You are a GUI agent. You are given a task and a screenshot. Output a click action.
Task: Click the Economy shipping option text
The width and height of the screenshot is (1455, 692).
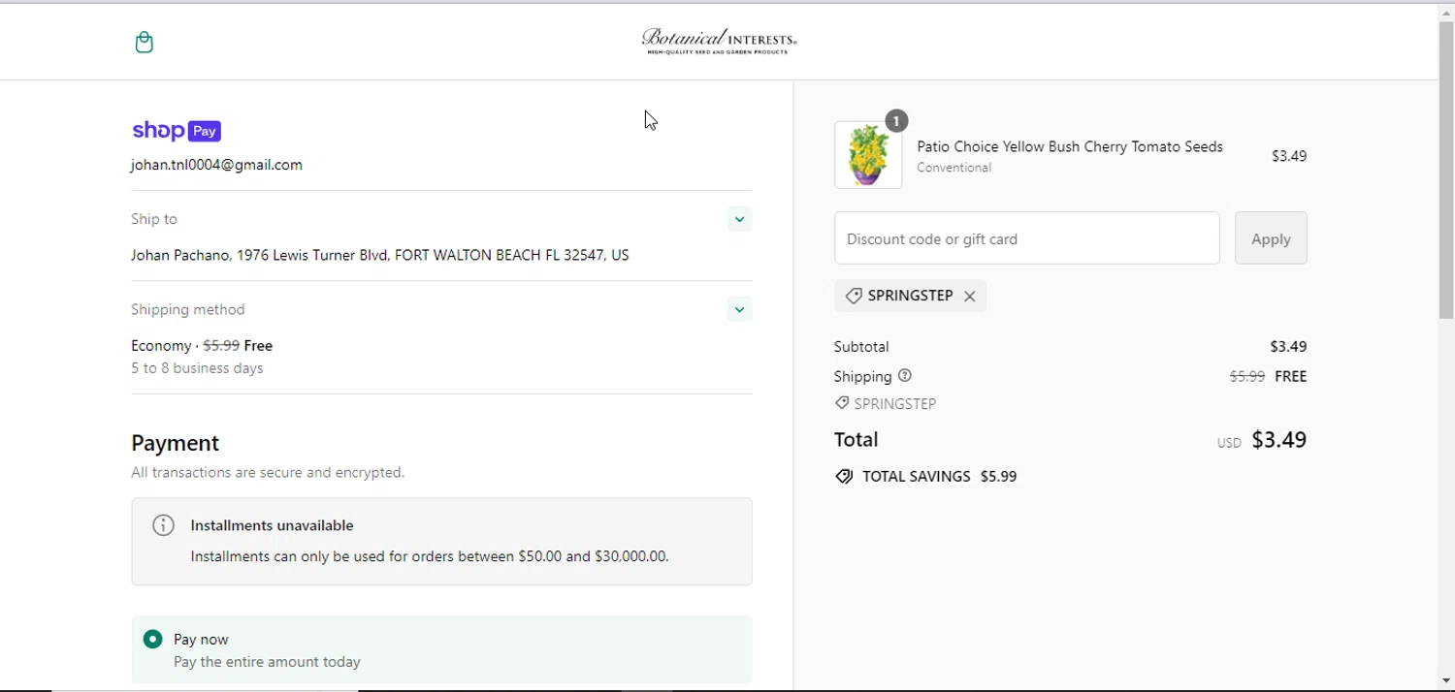[x=202, y=345]
